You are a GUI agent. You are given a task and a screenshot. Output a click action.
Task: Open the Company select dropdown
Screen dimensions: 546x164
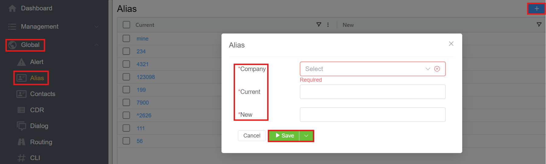click(366, 69)
